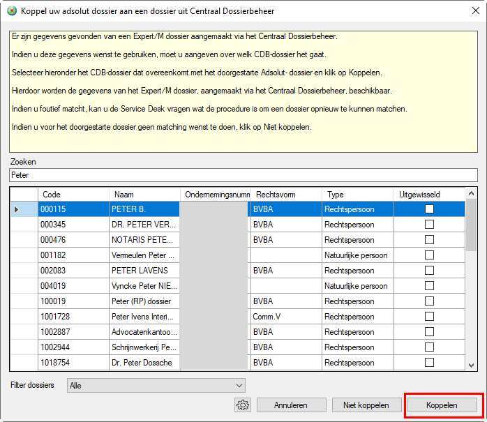The width and height of the screenshot is (487, 422).
Task: Sort by the Code column header
Action: pos(74,195)
